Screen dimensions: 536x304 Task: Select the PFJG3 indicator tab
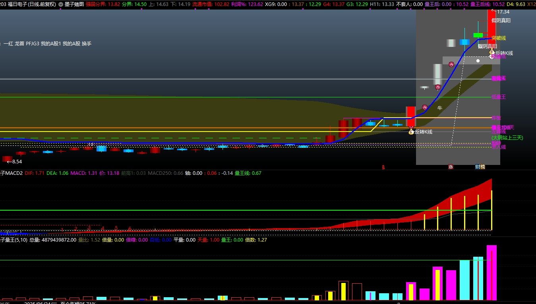[33, 44]
